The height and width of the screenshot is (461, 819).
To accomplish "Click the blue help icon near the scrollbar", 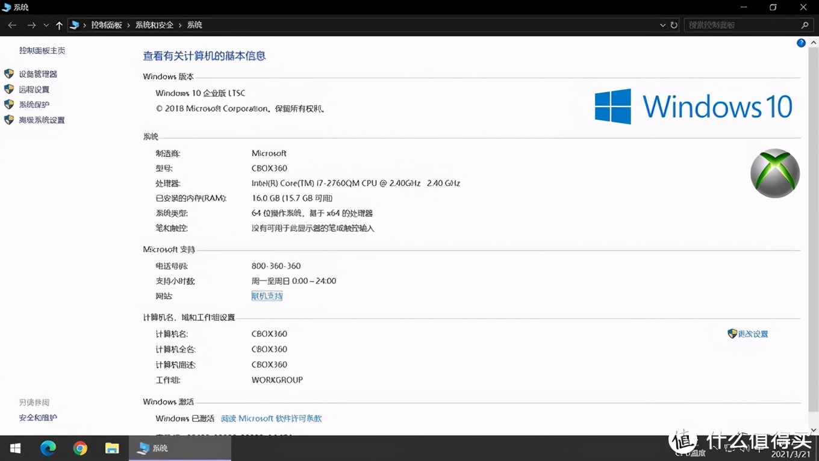I will 801,43.
